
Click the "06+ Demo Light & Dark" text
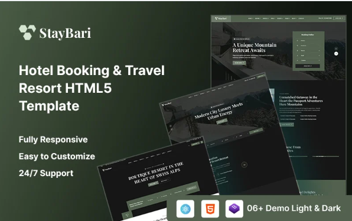294,208
